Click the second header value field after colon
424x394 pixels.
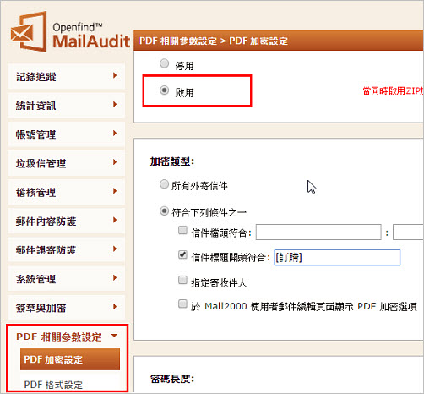tap(408, 233)
